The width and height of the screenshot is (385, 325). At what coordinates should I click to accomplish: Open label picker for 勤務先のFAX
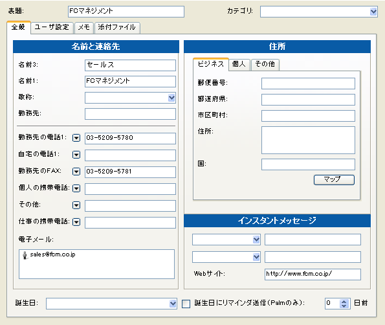click(x=76, y=172)
